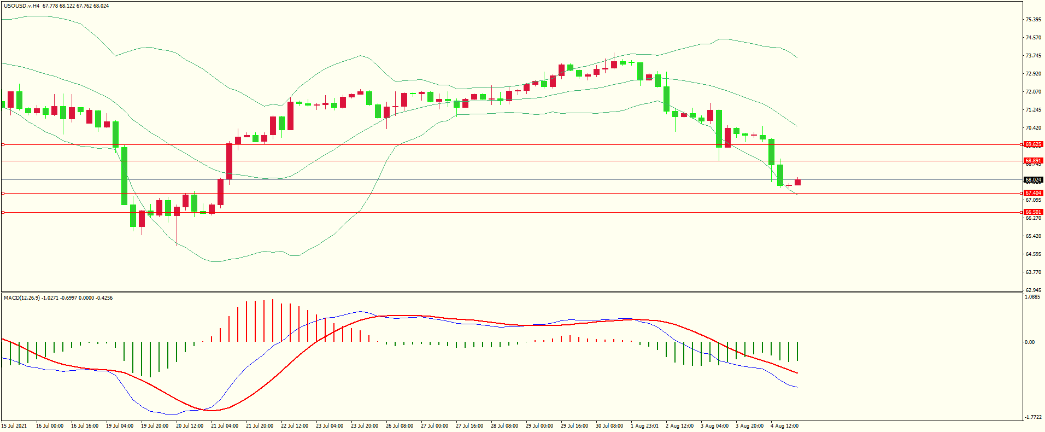Click the 67.404 red price level label
1045x432 pixels.
(1033, 193)
